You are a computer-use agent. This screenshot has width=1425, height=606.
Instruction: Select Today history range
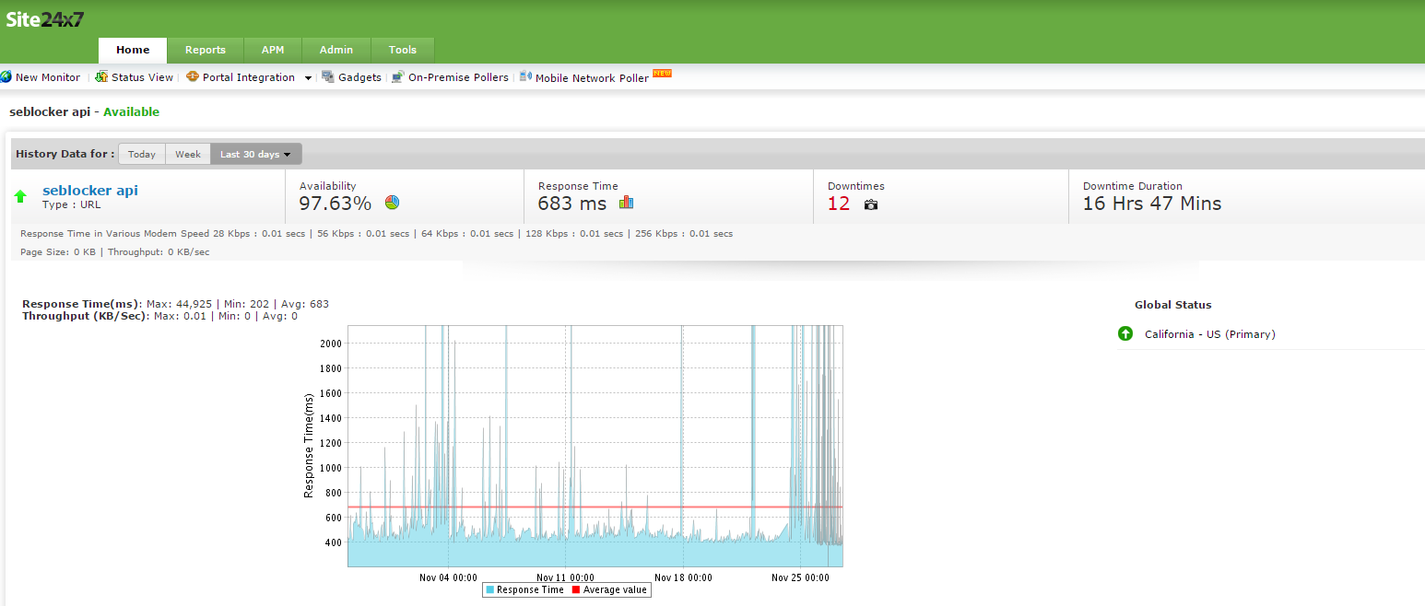point(142,154)
